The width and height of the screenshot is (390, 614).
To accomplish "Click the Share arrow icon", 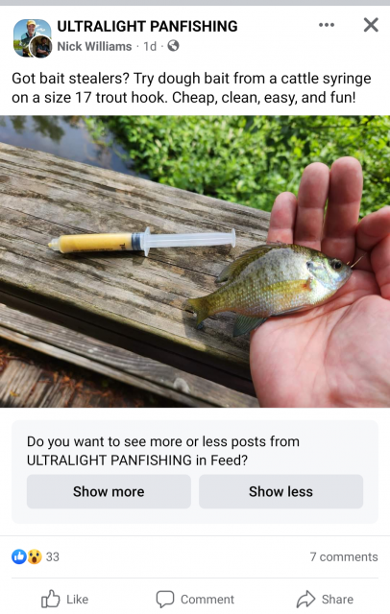I will pyautogui.click(x=305, y=599).
